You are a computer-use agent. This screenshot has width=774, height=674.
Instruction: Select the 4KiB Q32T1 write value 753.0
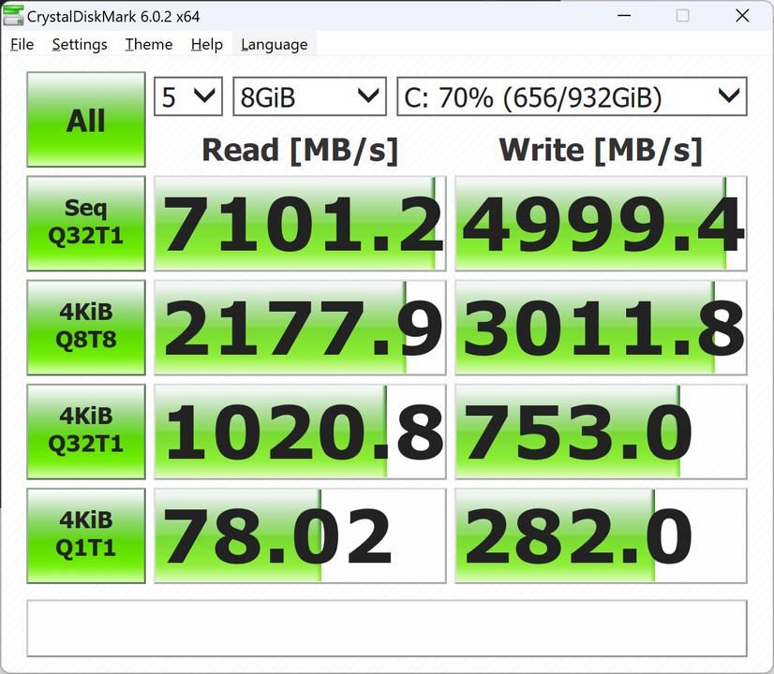coord(601,432)
